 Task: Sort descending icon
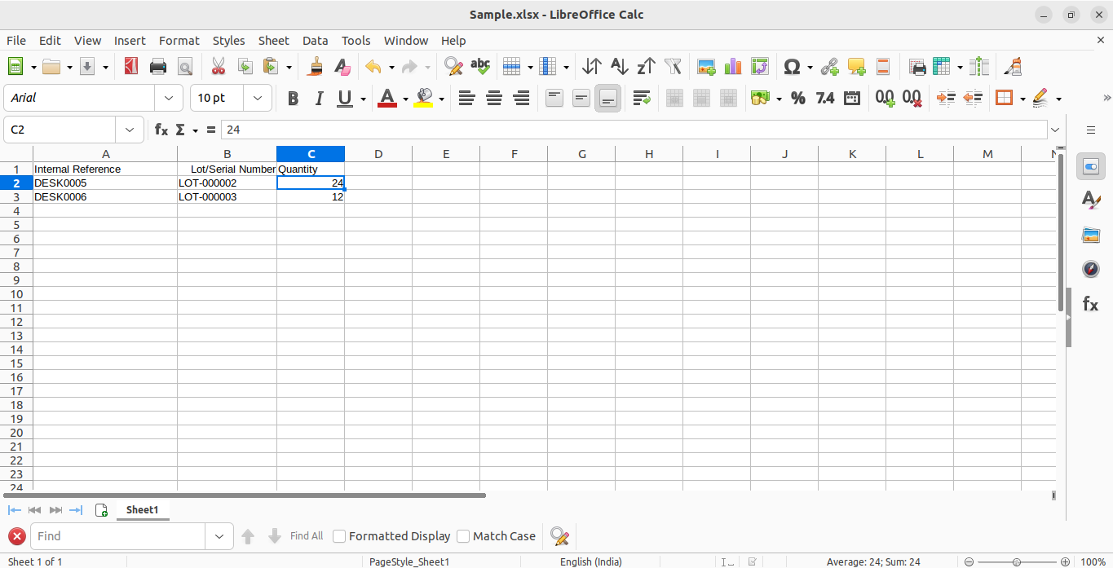pos(647,67)
